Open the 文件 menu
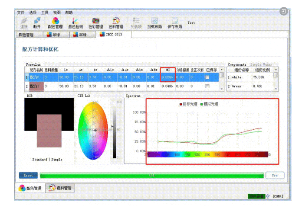Viewport: 302px width, 208px height. click(21, 13)
